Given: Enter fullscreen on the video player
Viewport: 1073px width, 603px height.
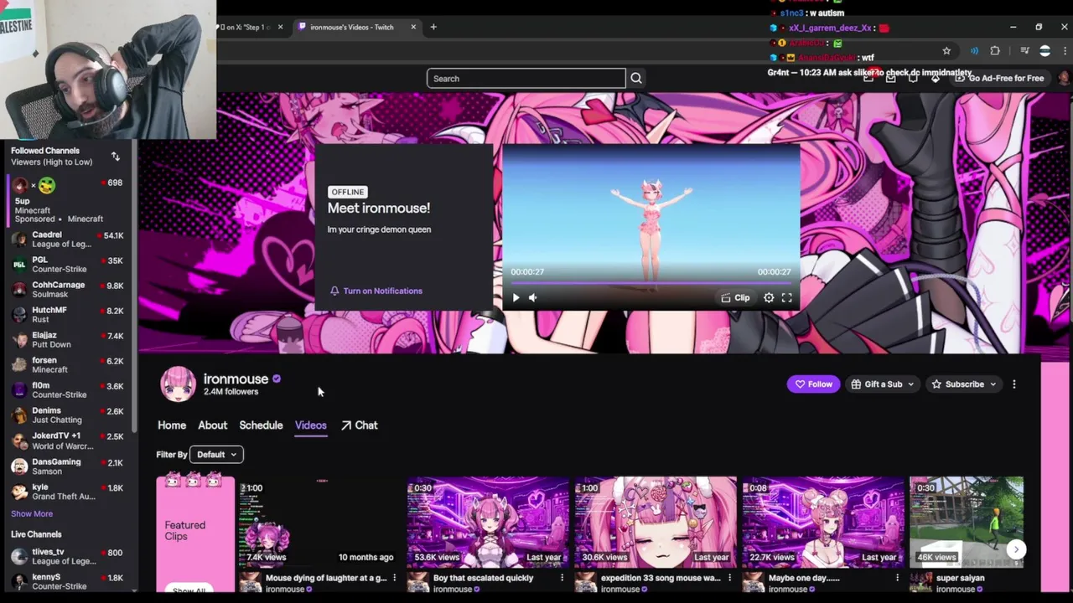Looking at the screenshot, I should pyautogui.click(x=787, y=297).
